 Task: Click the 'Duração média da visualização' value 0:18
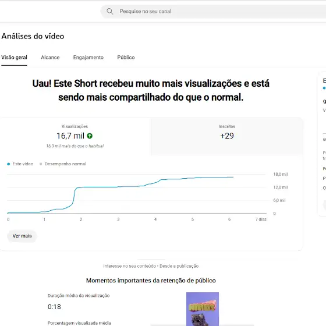point(54,307)
